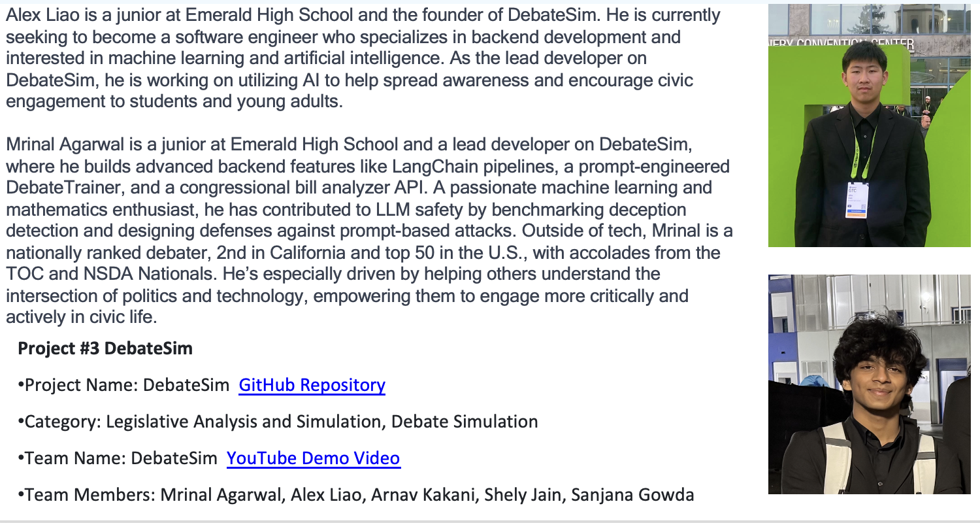Select the Category: Legislative Analysis bullet line
This screenshot has height=523, width=980.
click(278, 422)
